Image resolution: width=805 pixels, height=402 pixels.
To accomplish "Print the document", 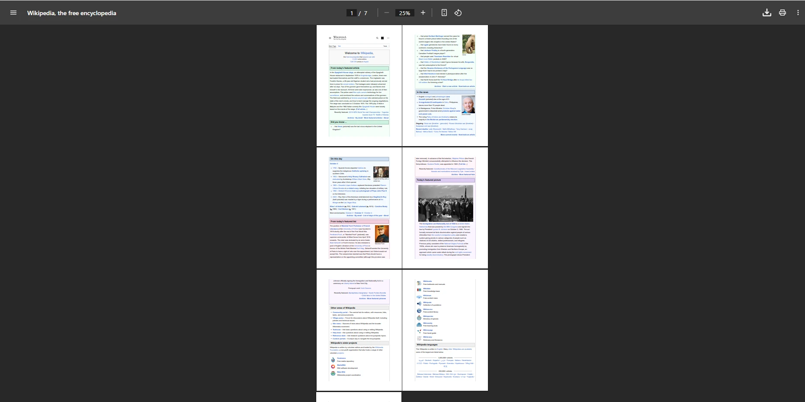I will point(783,13).
